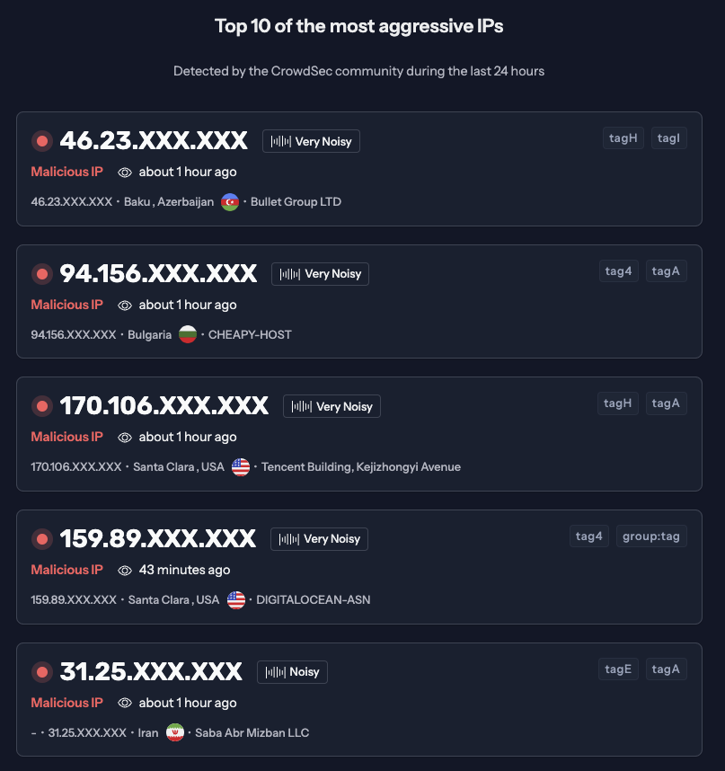Click the Azerbaijan flag icon next to Bullet Group LTD
Screen dimensions: 725x771
(231, 201)
